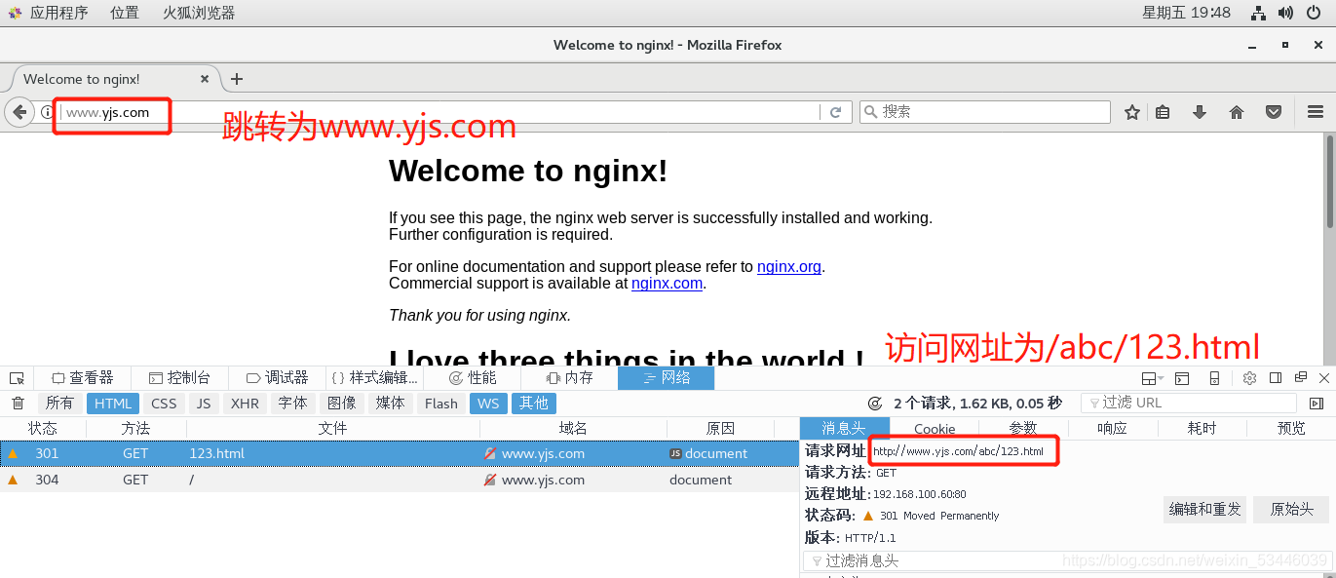Viewport: 1336px width, 578px height.
Task: Clear network requests with trash icon
Action: [x=18, y=404]
